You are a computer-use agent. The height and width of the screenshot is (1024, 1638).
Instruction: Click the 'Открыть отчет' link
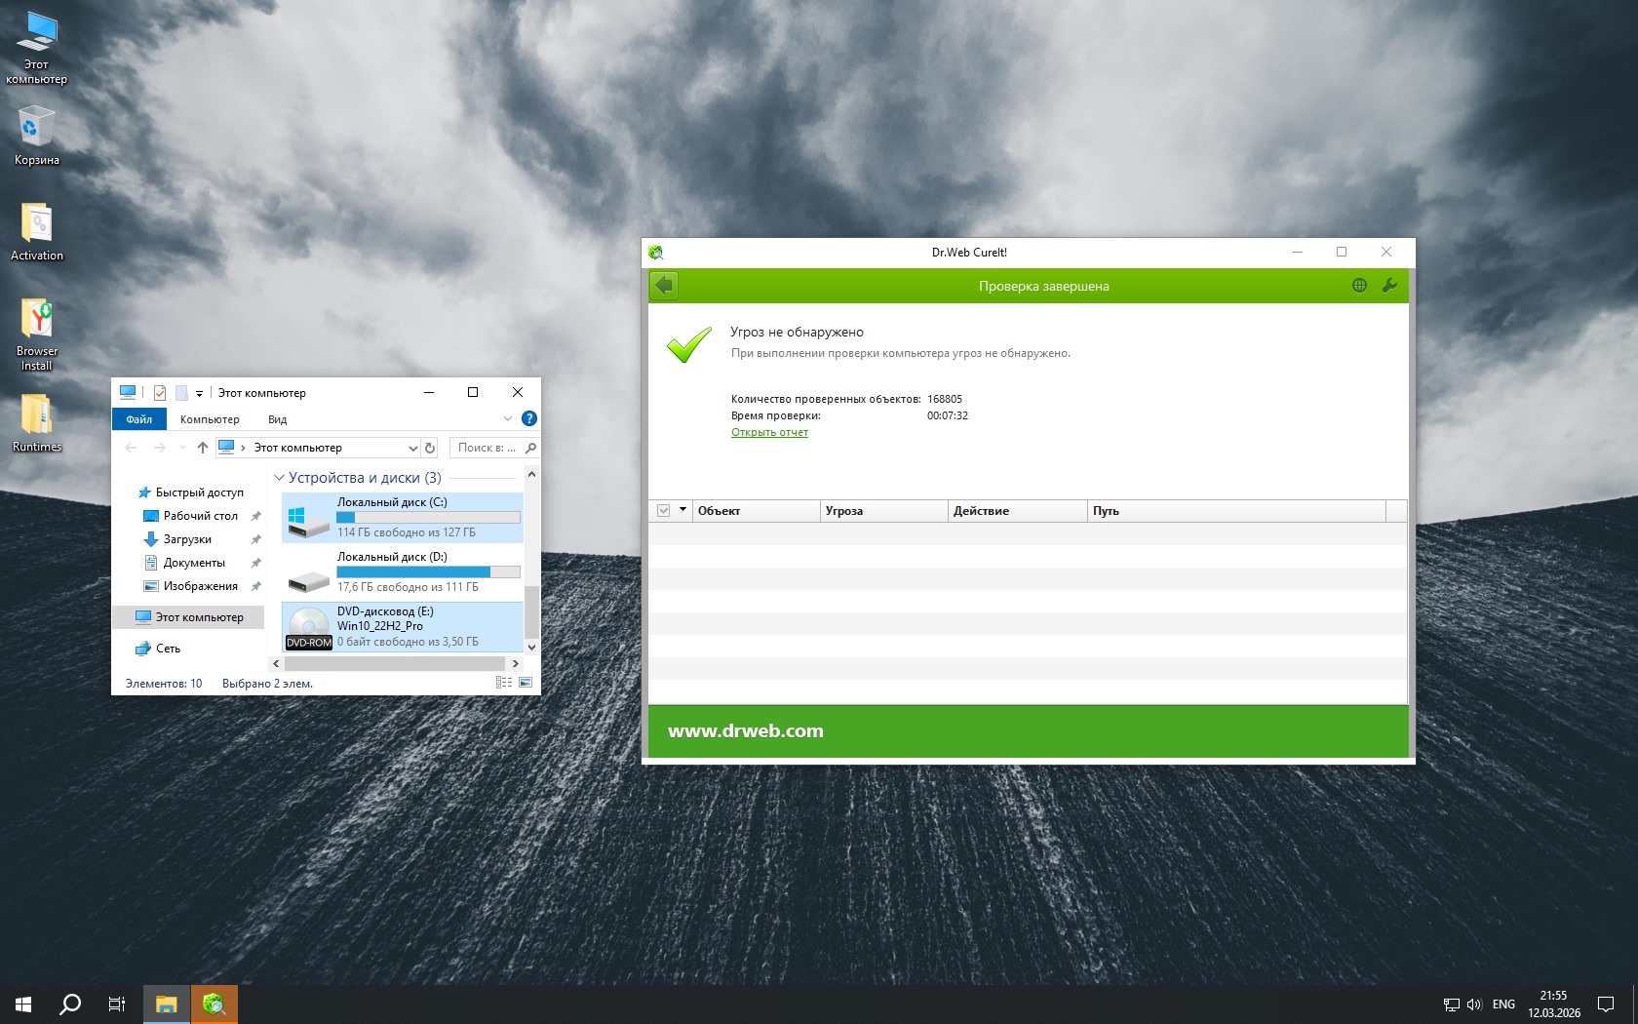(769, 432)
